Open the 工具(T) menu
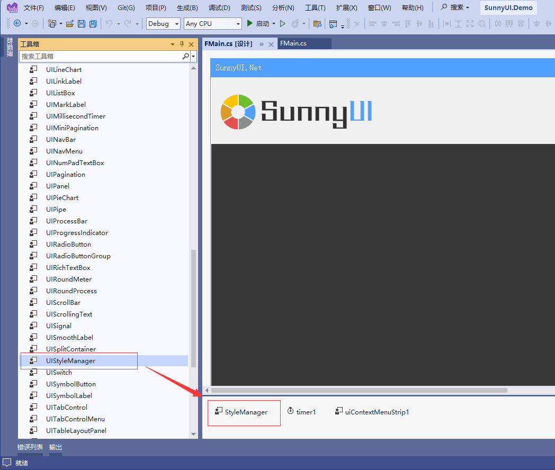Viewport: 555px width, 470px height. [315, 7]
